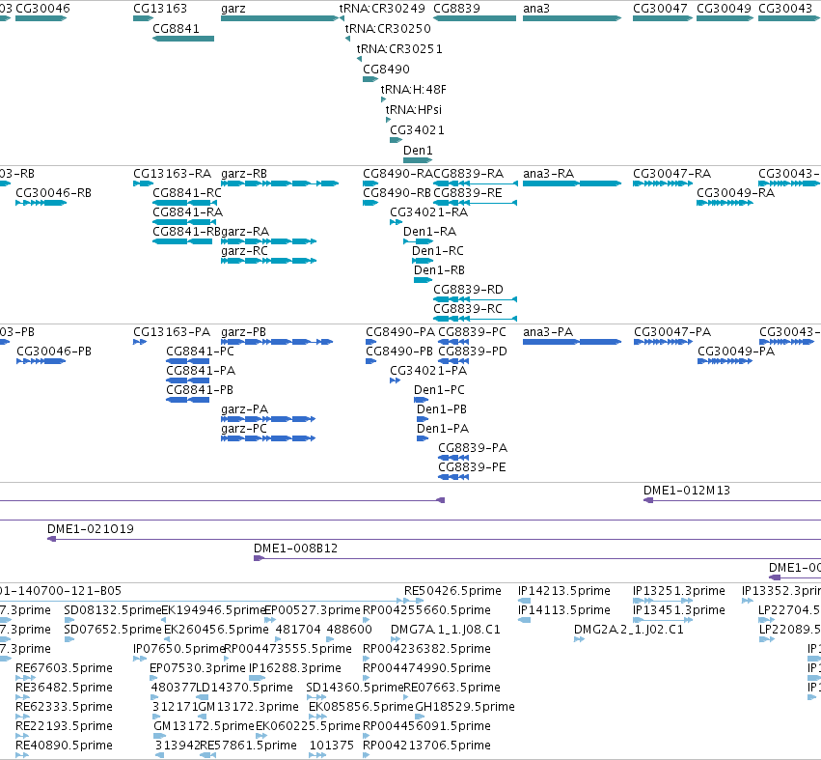Image resolution: width=821 pixels, height=760 pixels.
Task: Click the Den1 gene label
Action: click(418, 151)
